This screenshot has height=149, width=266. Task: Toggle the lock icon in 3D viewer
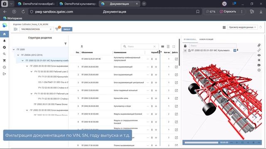(x=185, y=46)
